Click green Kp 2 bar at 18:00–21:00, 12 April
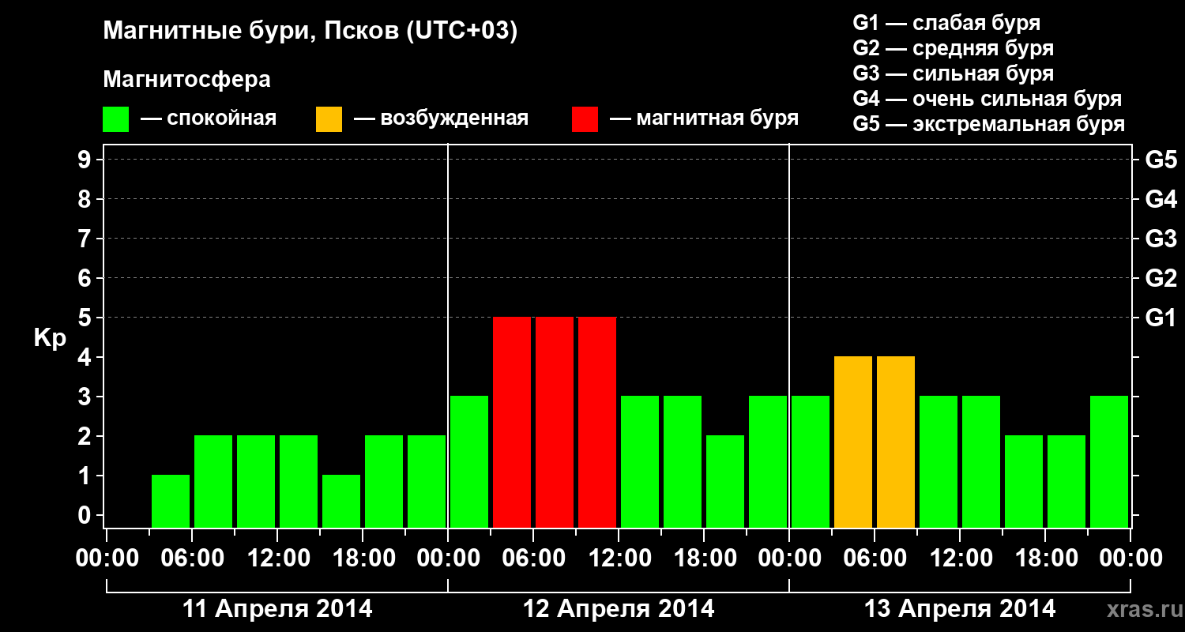This screenshot has height=632, width=1185. 725,481
